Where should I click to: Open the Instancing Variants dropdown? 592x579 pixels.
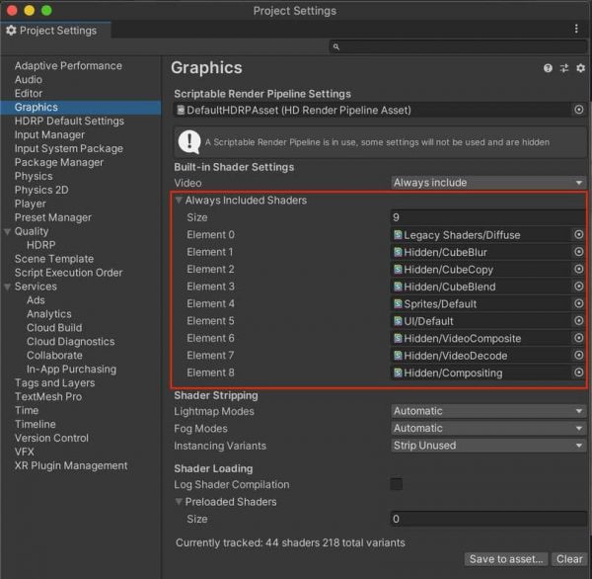(487, 446)
